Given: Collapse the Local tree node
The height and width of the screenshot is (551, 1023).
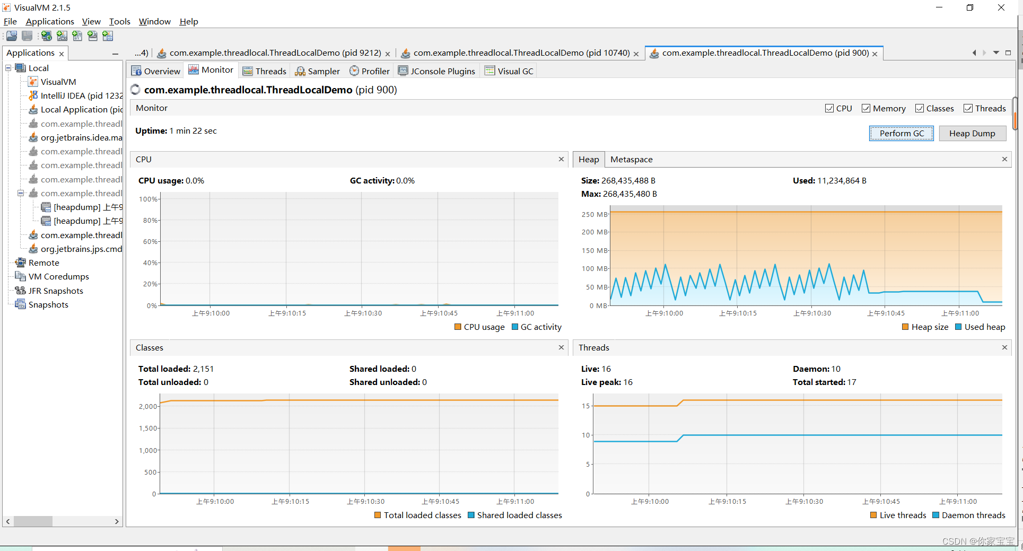Looking at the screenshot, I should (x=8, y=68).
